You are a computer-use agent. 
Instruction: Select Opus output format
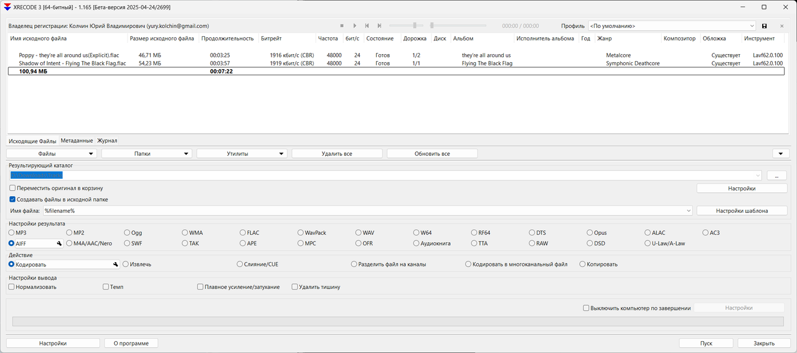tap(589, 232)
